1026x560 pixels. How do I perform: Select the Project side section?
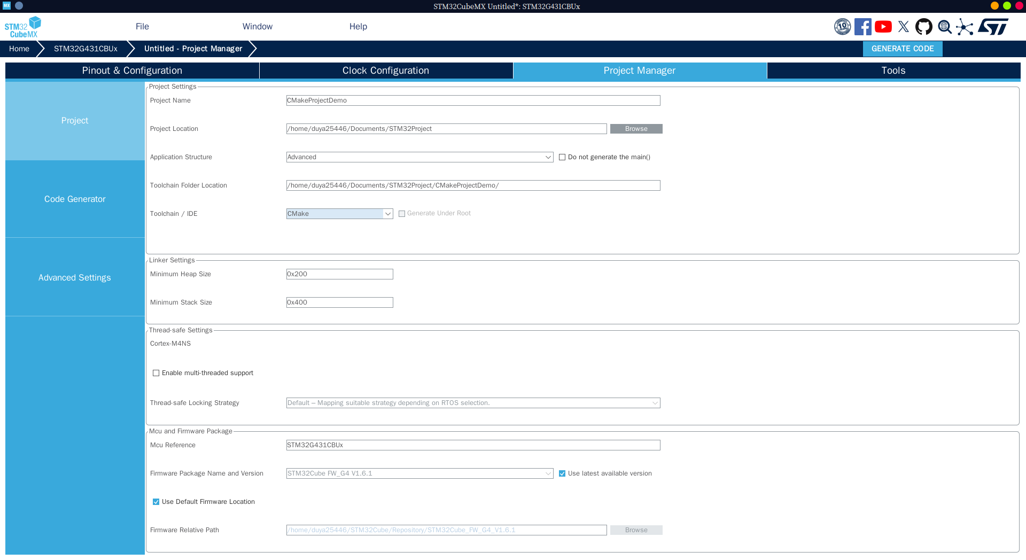click(x=75, y=121)
